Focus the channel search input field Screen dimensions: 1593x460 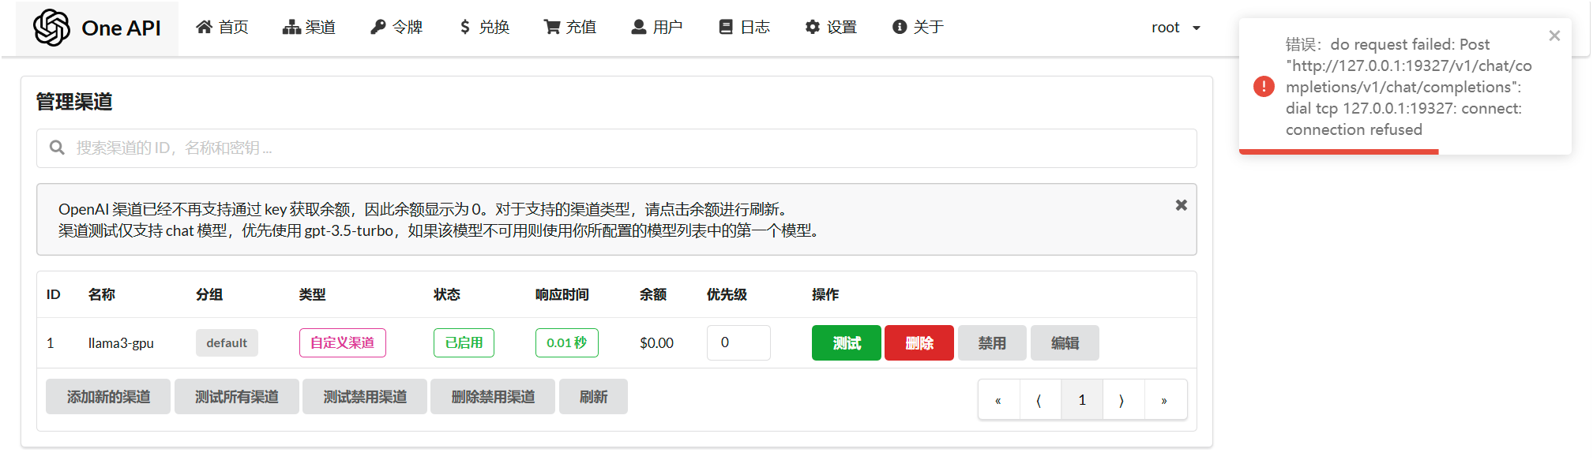(x=616, y=148)
